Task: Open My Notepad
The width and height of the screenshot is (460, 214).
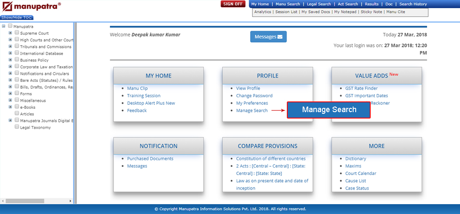Action: [x=345, y=12]
